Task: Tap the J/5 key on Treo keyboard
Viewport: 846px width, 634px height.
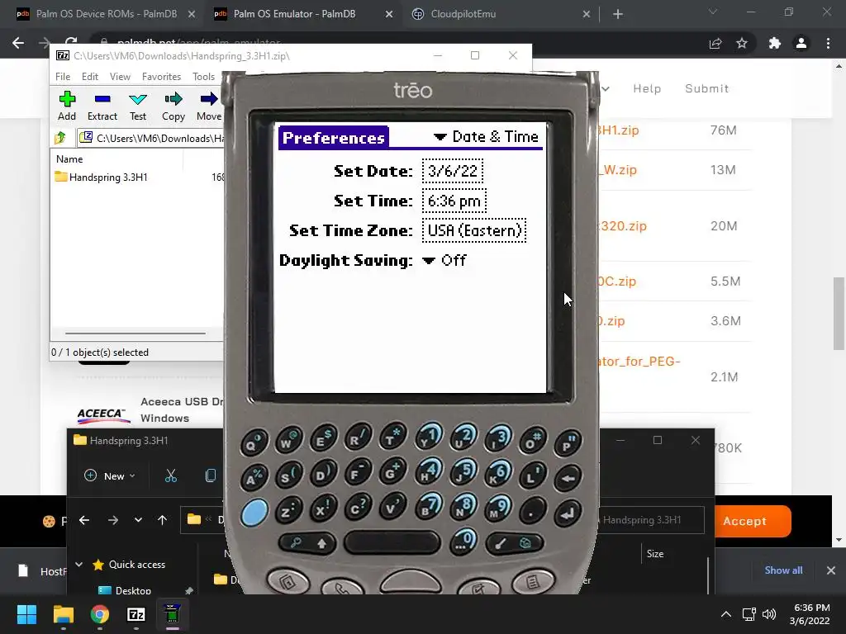Action: 463,472
